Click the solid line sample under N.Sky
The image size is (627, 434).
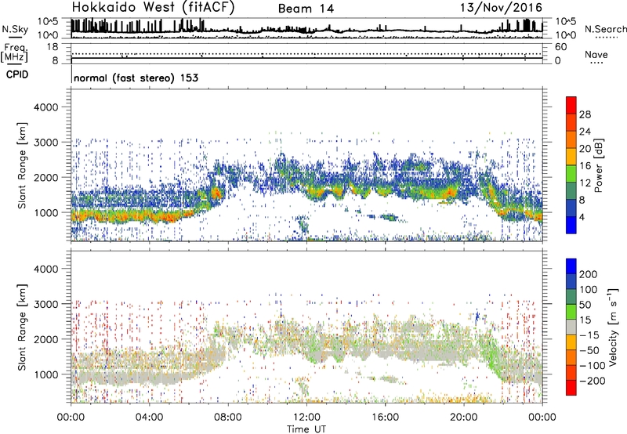click(15, 37)
